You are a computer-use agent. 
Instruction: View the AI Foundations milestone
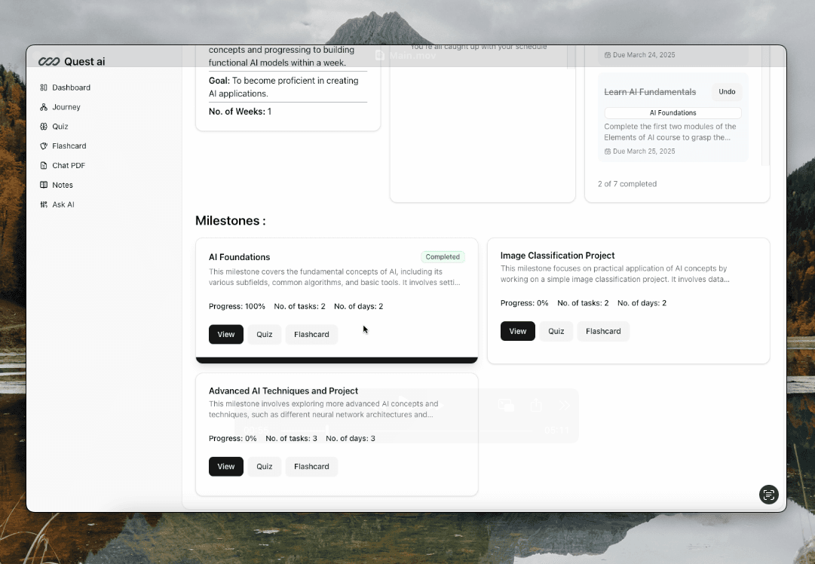point(225,334)
